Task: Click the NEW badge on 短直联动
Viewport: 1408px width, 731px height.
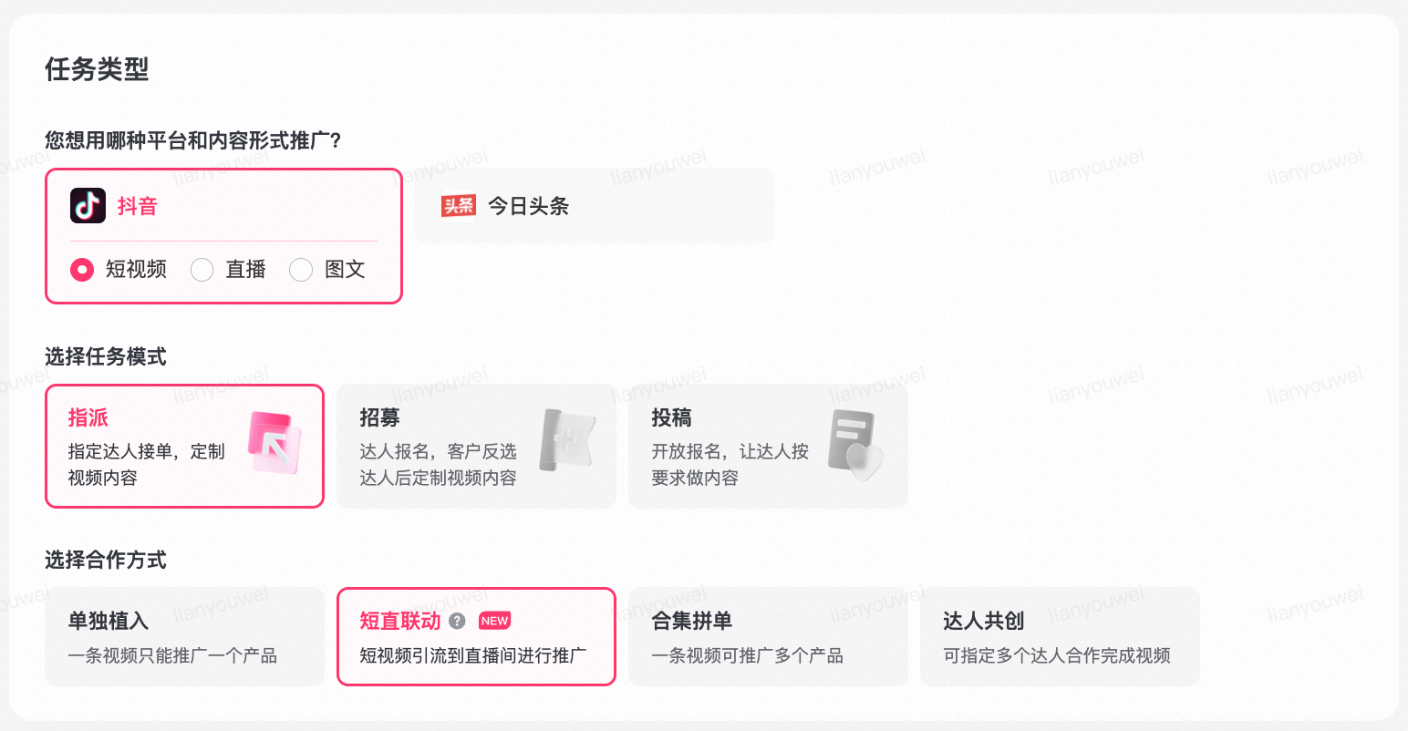Action: [494, 621]
